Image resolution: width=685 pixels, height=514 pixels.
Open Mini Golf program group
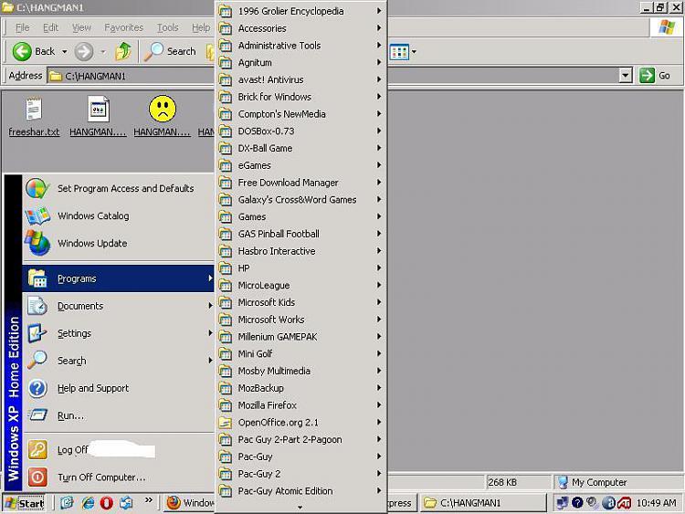(301, 353)
